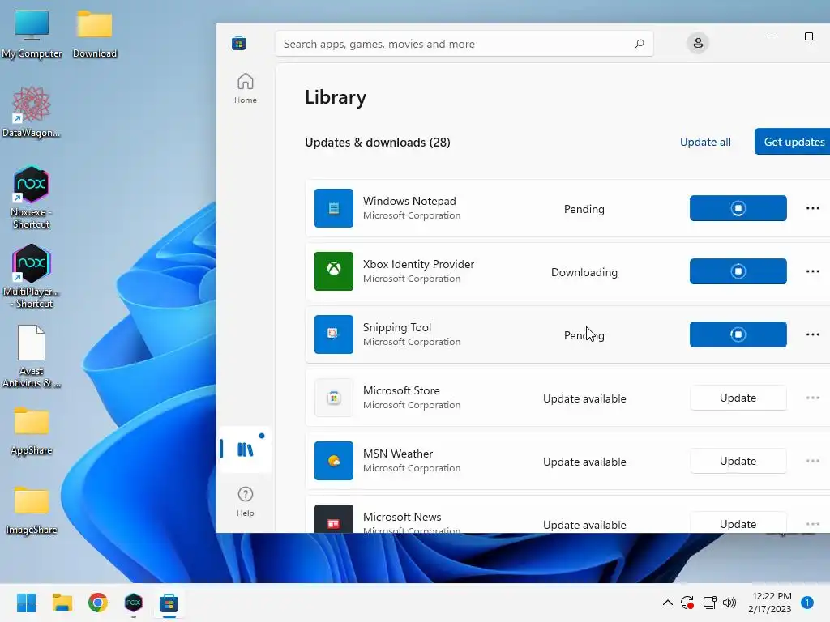The width and height of the screenshot is (830, 622).
Task: Open more options for Xbox Identity Provider
Action: point(812,271)
